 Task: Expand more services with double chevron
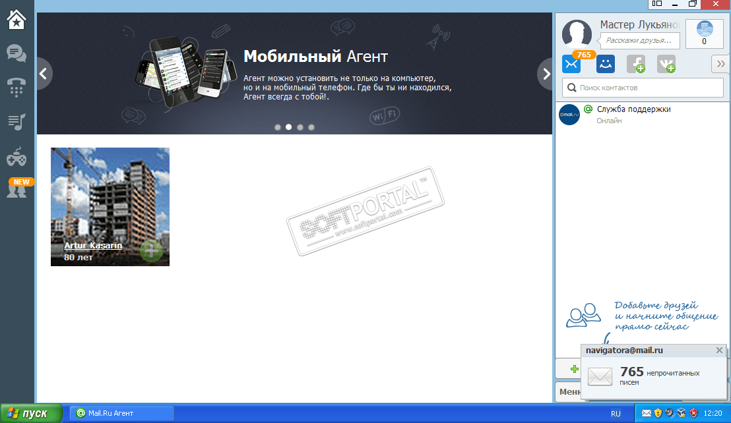point(720,64)
